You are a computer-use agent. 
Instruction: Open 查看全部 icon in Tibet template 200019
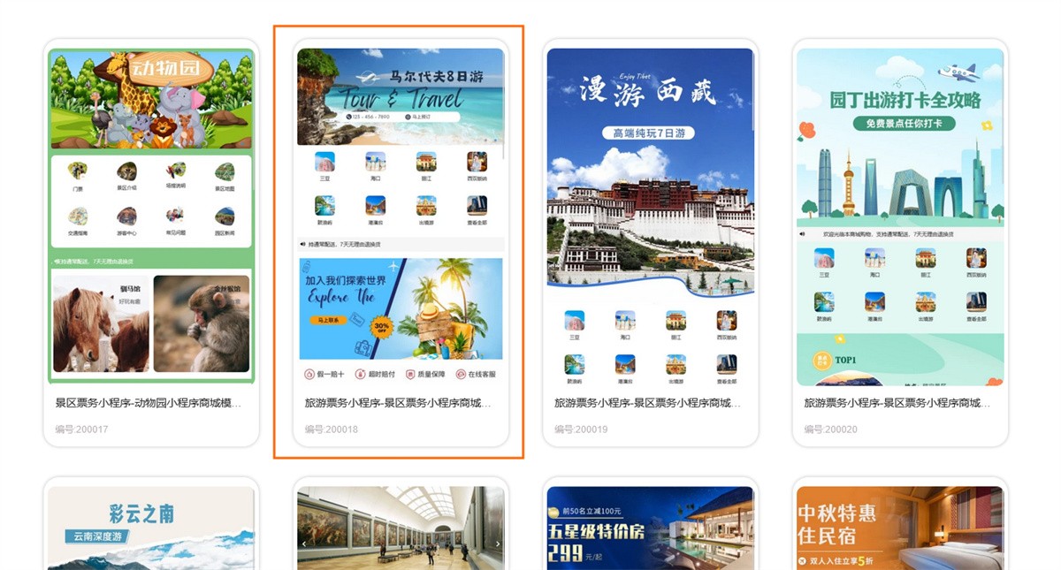click(x=727, y=364)
